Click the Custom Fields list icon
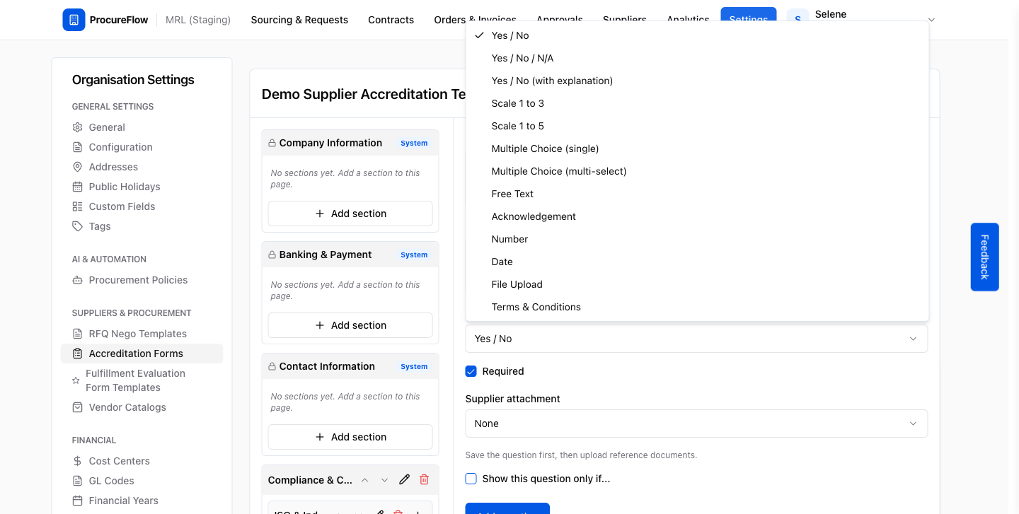1019x514 pixels. coord(78,206)
